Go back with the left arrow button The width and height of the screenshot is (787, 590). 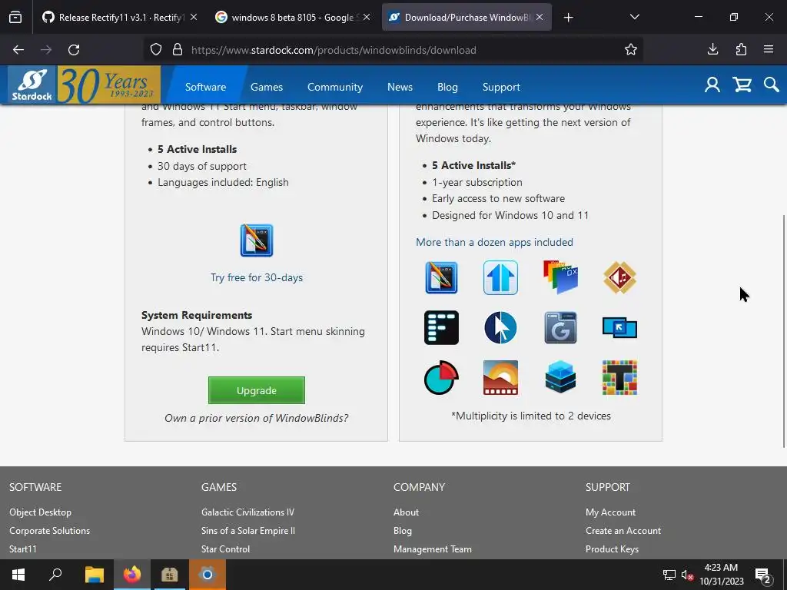(x=18, y=50)
